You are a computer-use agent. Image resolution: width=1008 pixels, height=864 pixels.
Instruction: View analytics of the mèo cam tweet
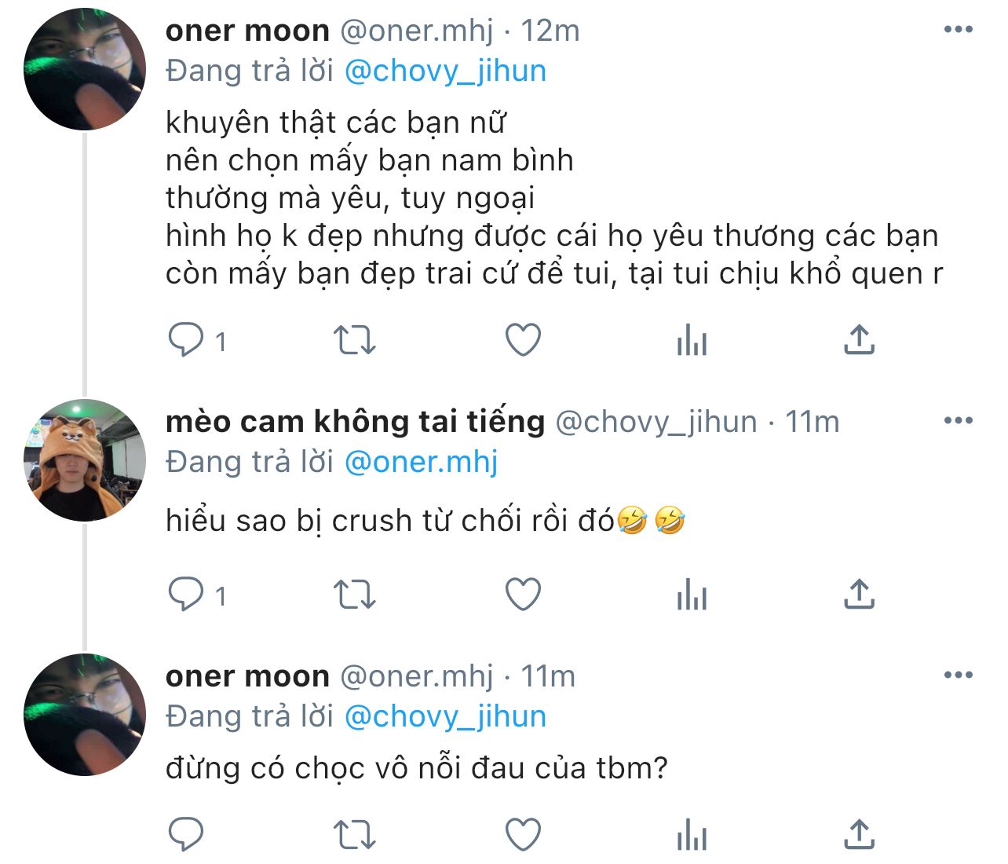click(x=692, y=595)
